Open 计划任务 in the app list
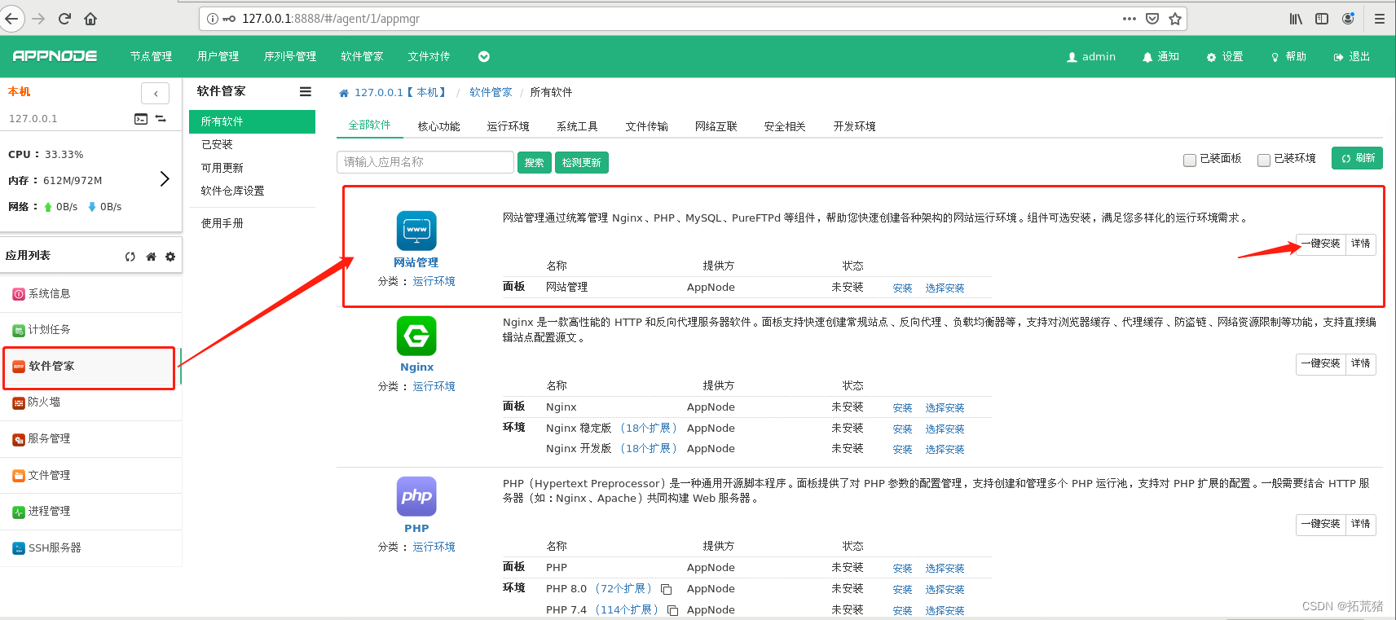 [x=90, y=330]
